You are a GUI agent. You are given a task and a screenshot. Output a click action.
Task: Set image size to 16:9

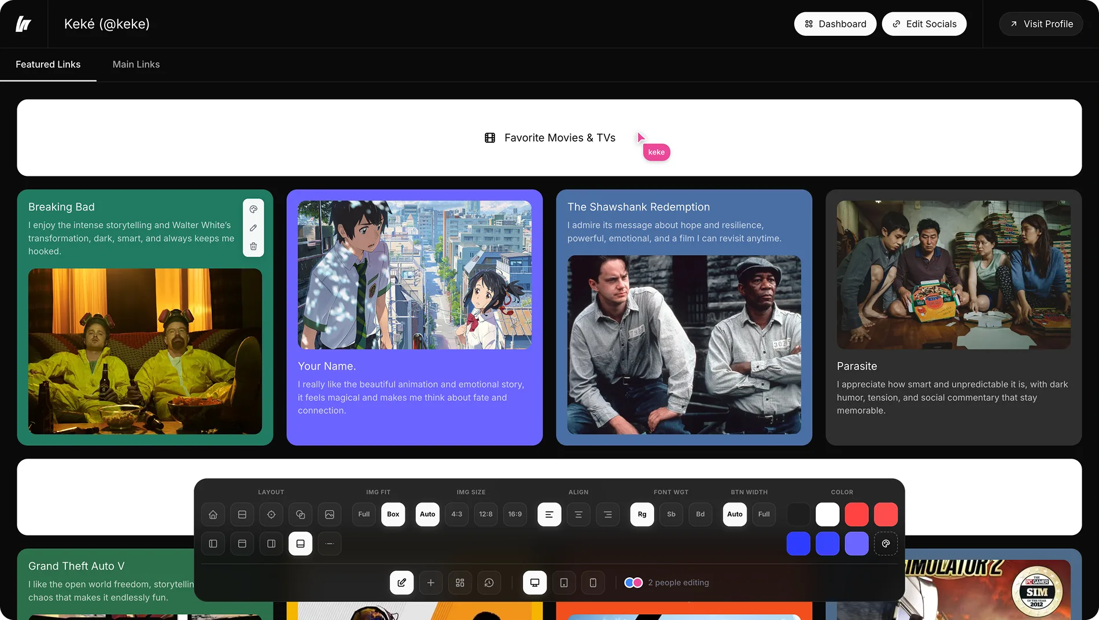(515, 514)
